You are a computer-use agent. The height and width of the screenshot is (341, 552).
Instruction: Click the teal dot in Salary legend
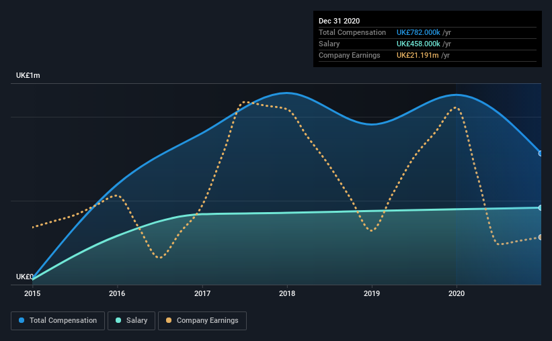(118, 320)
